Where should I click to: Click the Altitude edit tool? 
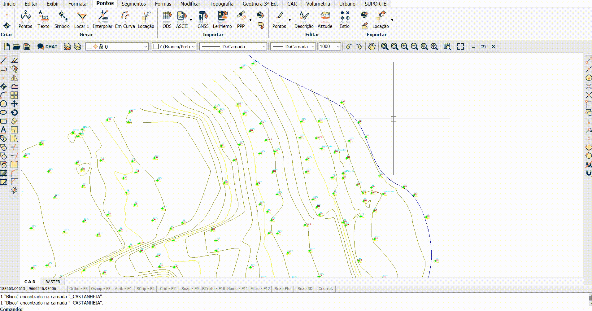point(325,20)
